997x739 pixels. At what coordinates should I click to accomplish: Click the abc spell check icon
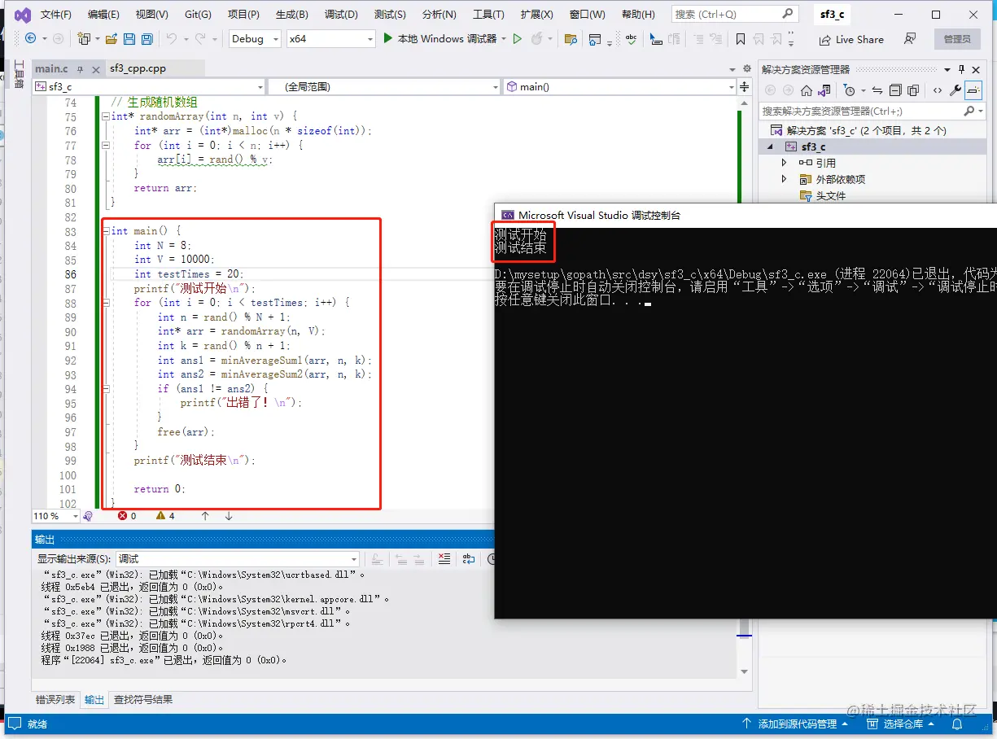[x=631, y=38]
